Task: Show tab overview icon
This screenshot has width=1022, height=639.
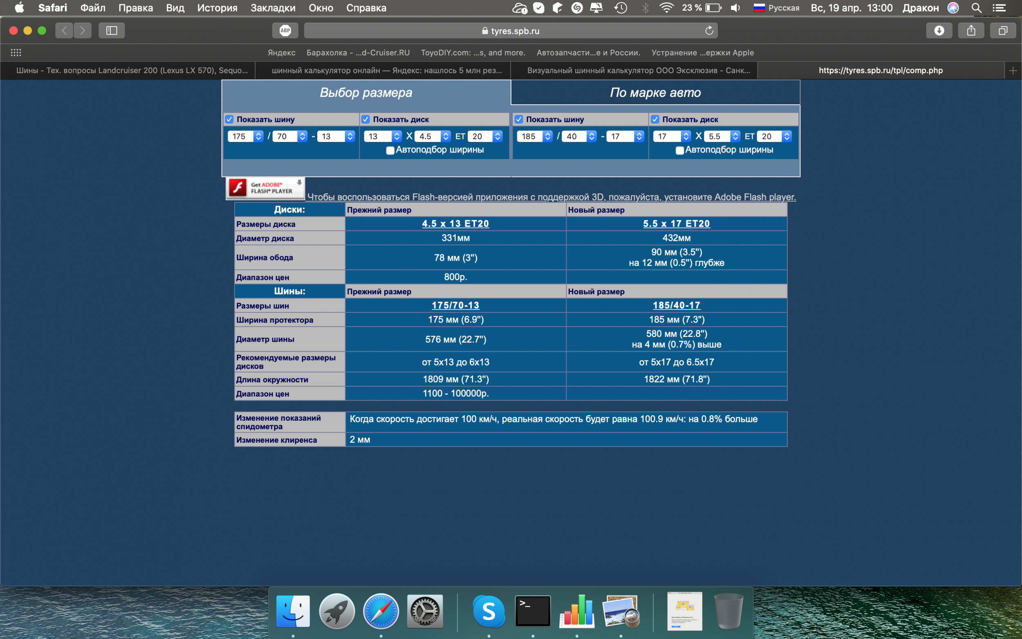Action: tap(1003, 30)
